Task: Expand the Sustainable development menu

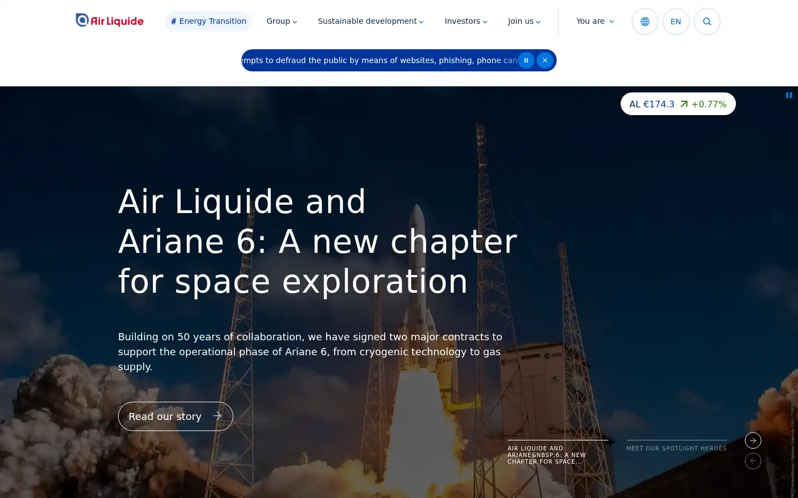Action: click(371, 21)
